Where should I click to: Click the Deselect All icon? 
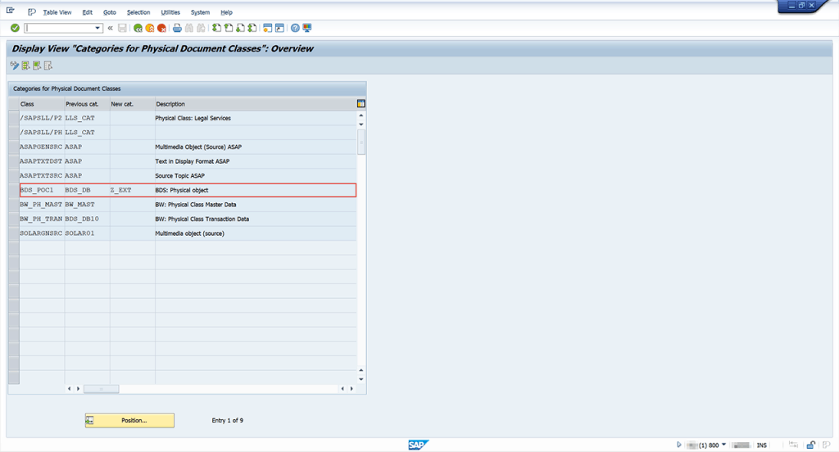[48, 66]
